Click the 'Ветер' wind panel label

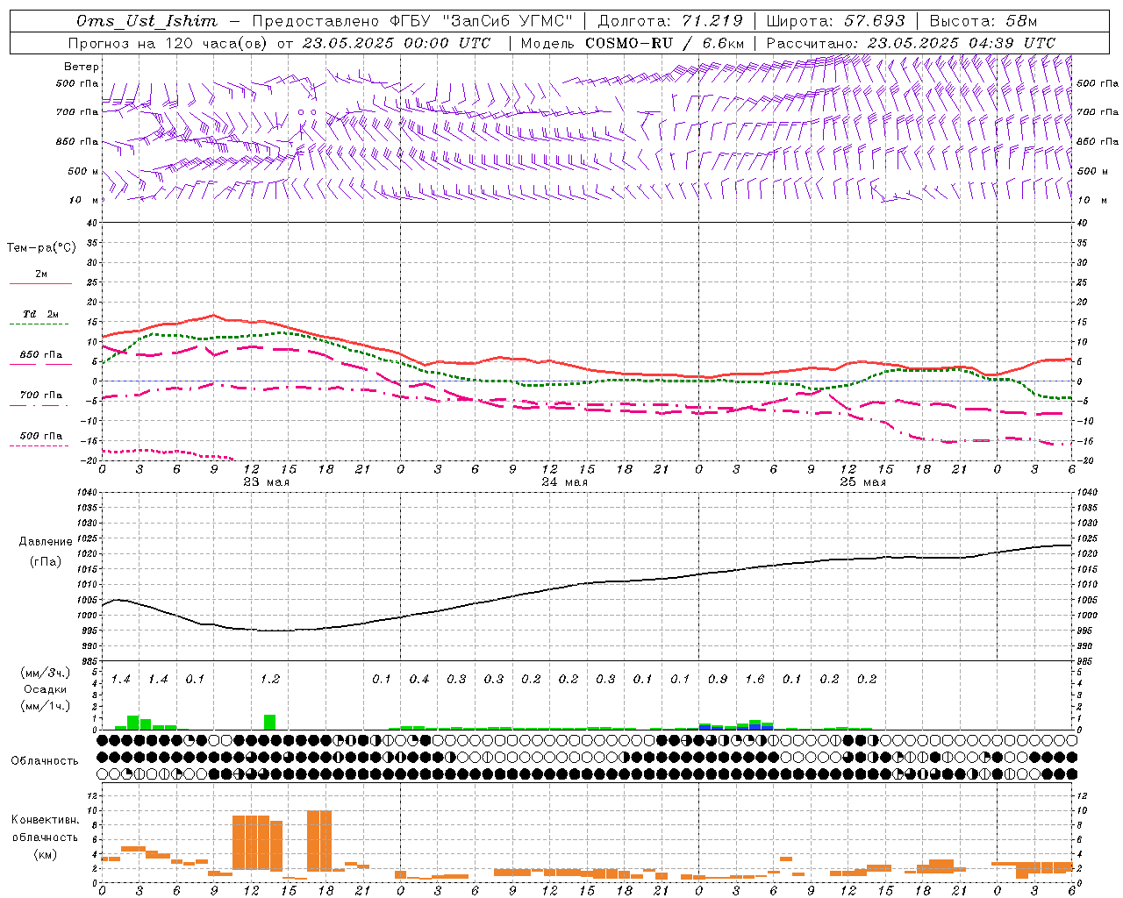coord(81,67)
